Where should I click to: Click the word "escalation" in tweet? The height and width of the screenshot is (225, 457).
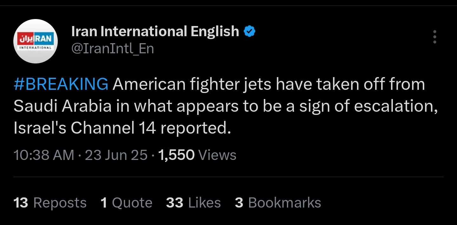tap(396, 106)
